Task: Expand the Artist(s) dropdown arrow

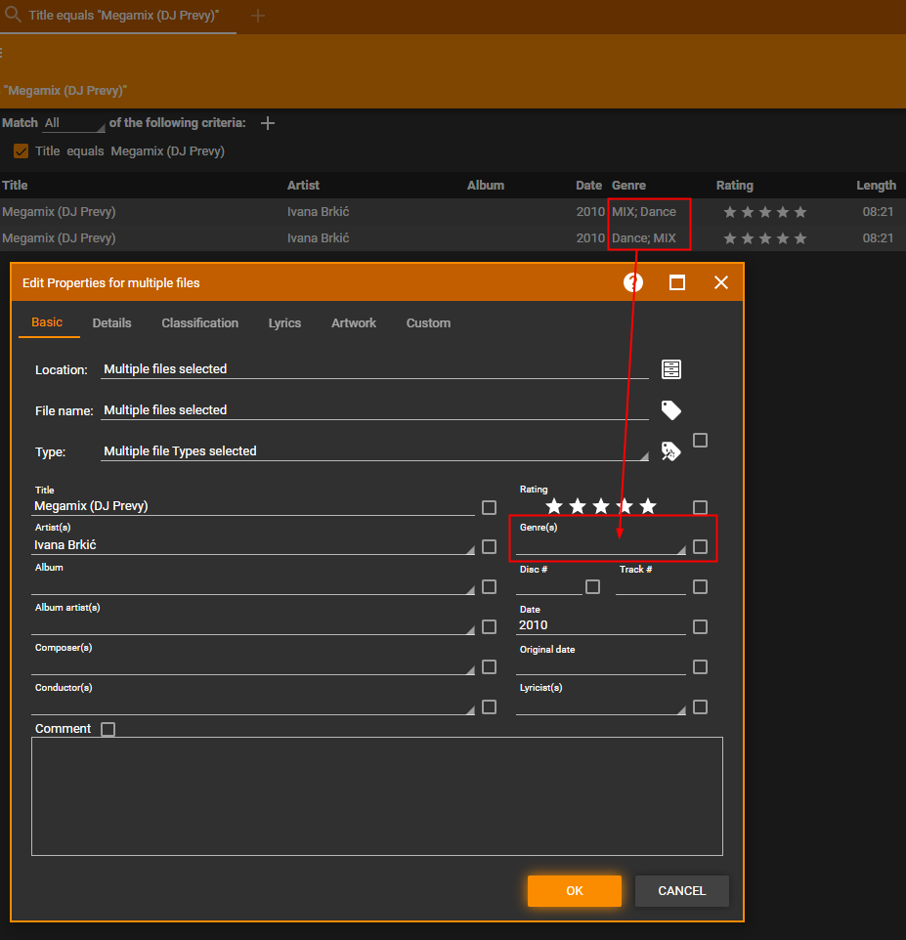Action: coord(470,549)
